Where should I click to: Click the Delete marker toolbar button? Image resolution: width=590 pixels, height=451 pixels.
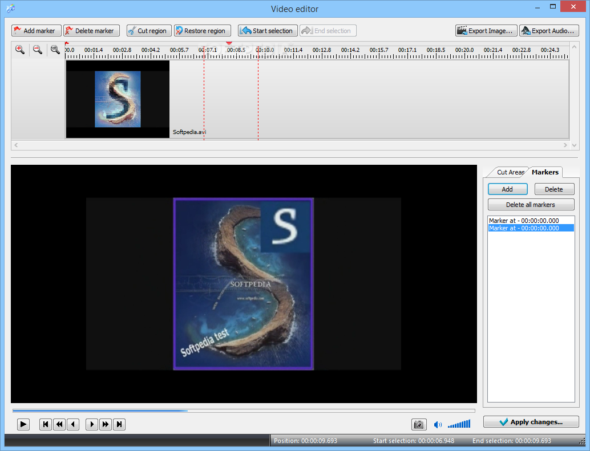click(91, 30)
